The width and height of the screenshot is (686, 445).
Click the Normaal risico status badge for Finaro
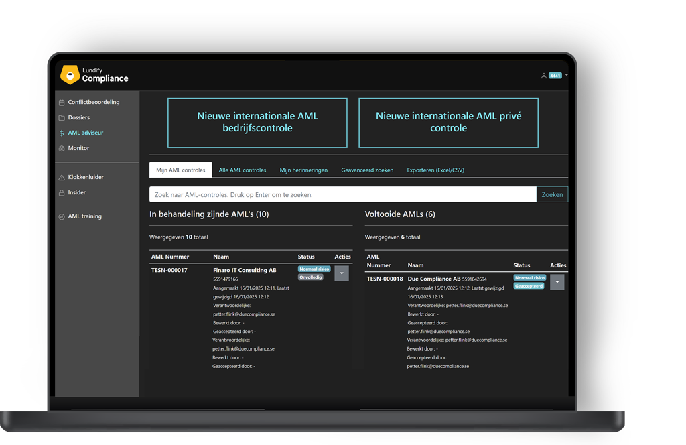click(x=314, y=268)
